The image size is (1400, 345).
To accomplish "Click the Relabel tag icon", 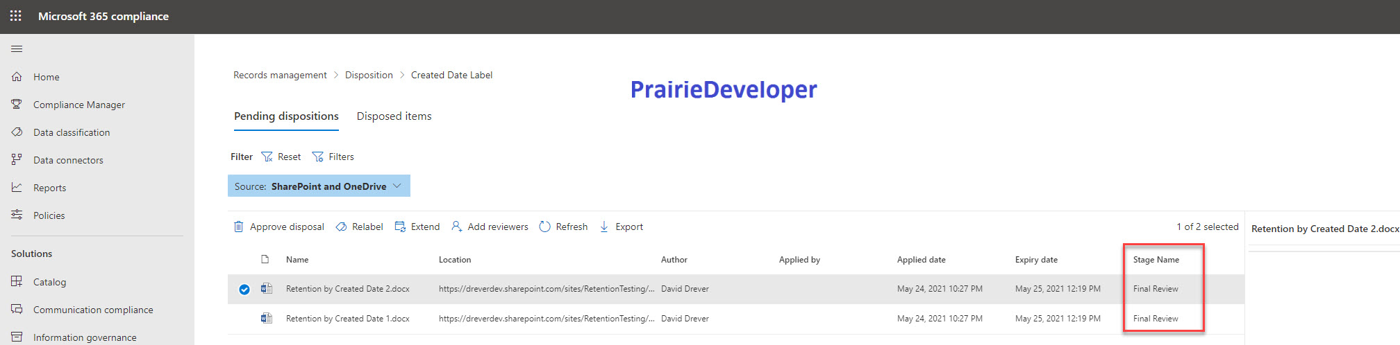I will coord(341,227).
